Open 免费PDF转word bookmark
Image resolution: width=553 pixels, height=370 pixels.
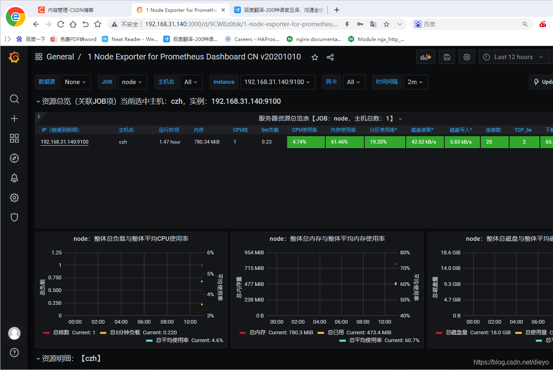73,39
